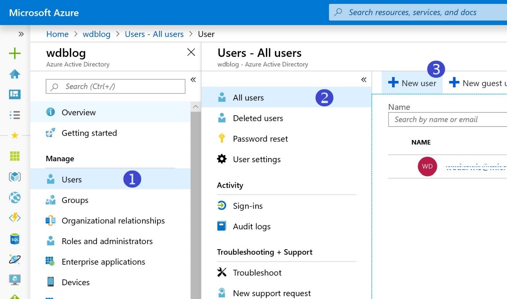Collapse the wdblog menu with double chevron
Image resolution: width=507 pixels, height=299 pixels.
click(193, 80)
